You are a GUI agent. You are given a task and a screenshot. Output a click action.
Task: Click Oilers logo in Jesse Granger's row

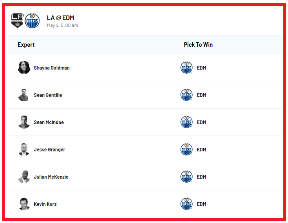click(x=187, y=149)
